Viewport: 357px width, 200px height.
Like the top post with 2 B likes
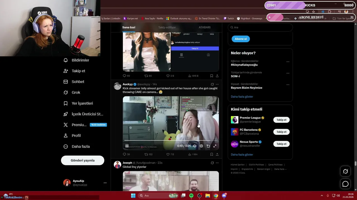pos(170,76)
